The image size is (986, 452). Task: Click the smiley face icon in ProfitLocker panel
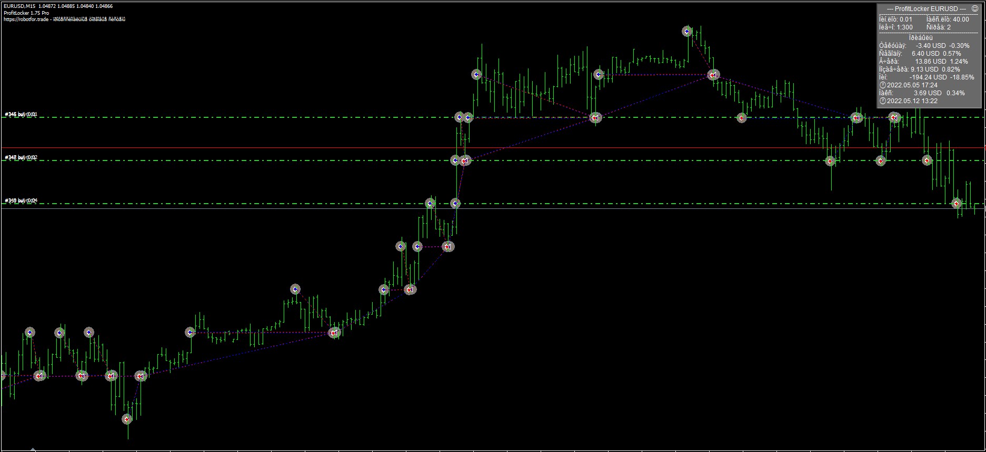pos(975,9)
